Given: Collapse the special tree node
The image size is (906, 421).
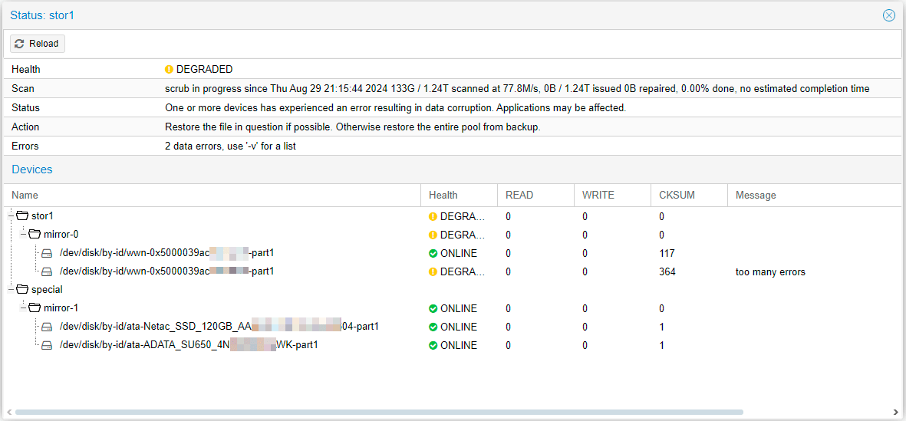Looking at the screenshot, I should click(11, 289).
